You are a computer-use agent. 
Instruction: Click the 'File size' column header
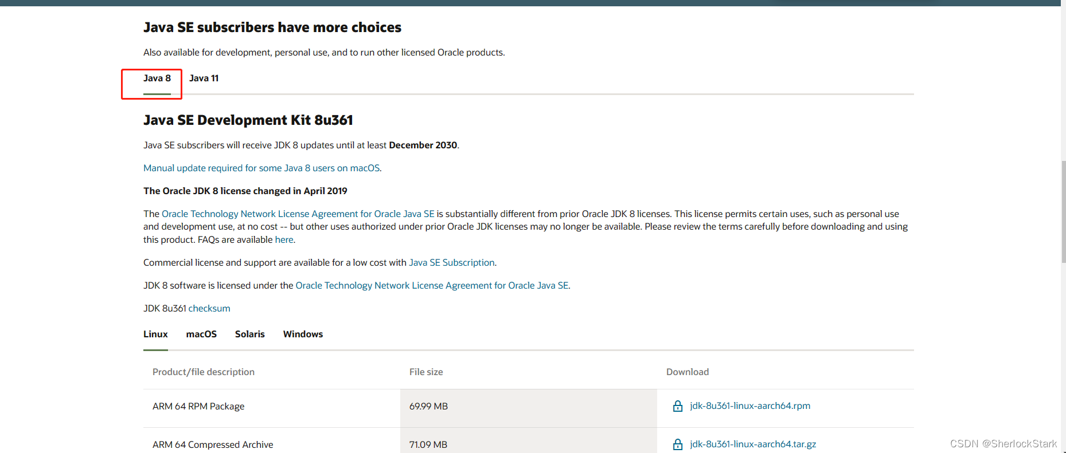point(426,372)
